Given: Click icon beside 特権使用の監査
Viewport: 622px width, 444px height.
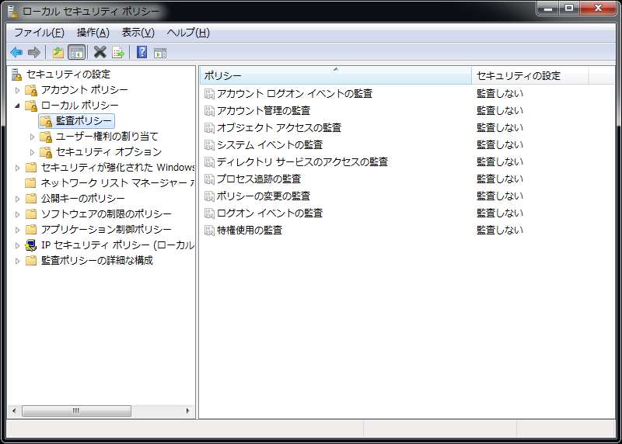Looking at the screenshot, I should coord(209,230).
